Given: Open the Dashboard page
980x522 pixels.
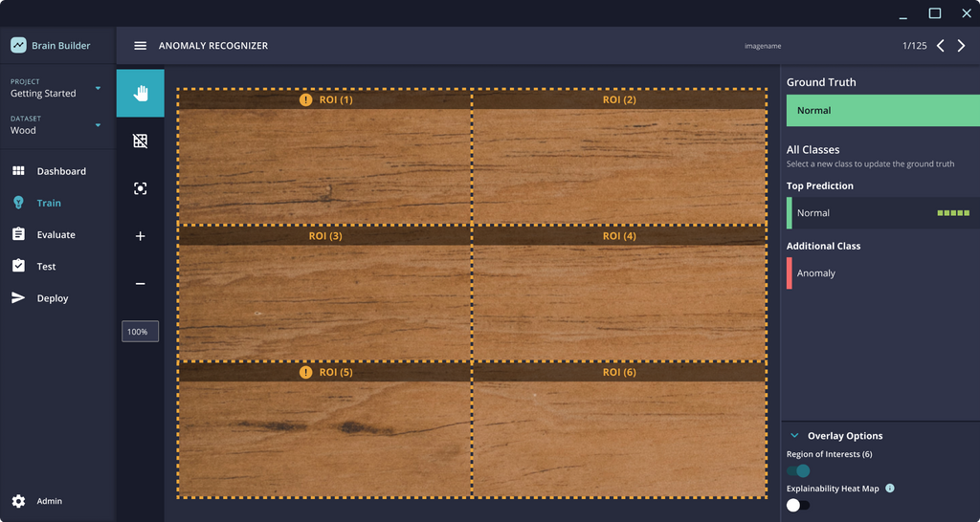Looking at the screenshot, I should (61, 171).
